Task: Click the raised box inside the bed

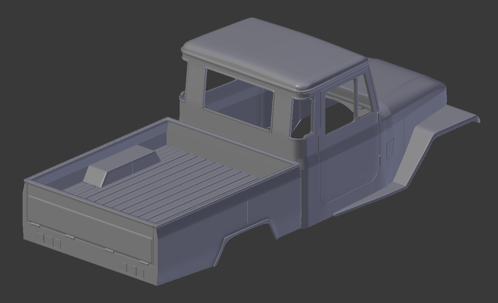Action: (x=121, y=165)
